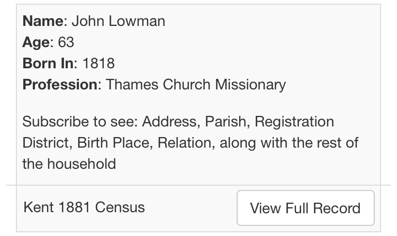This screenshot has height=236, width=397.
Task: Click the Subscribe to see text
Action: pyautogui.click(x=79, y=122)
